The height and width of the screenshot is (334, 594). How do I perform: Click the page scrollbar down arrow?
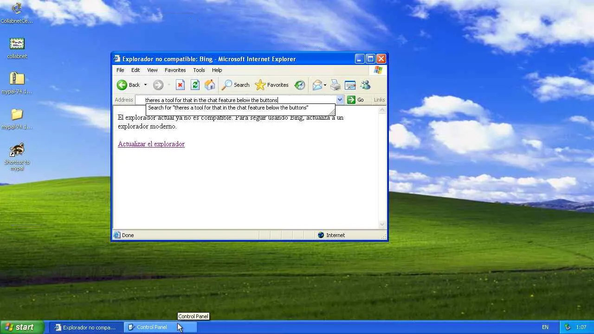382,225
